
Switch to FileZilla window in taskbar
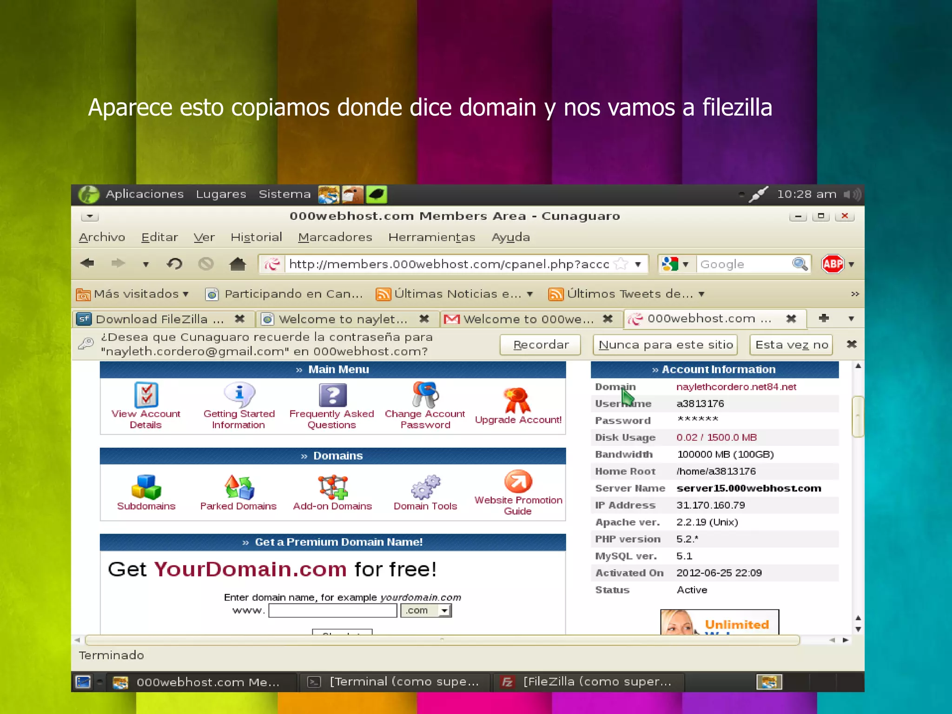[588, 682]
